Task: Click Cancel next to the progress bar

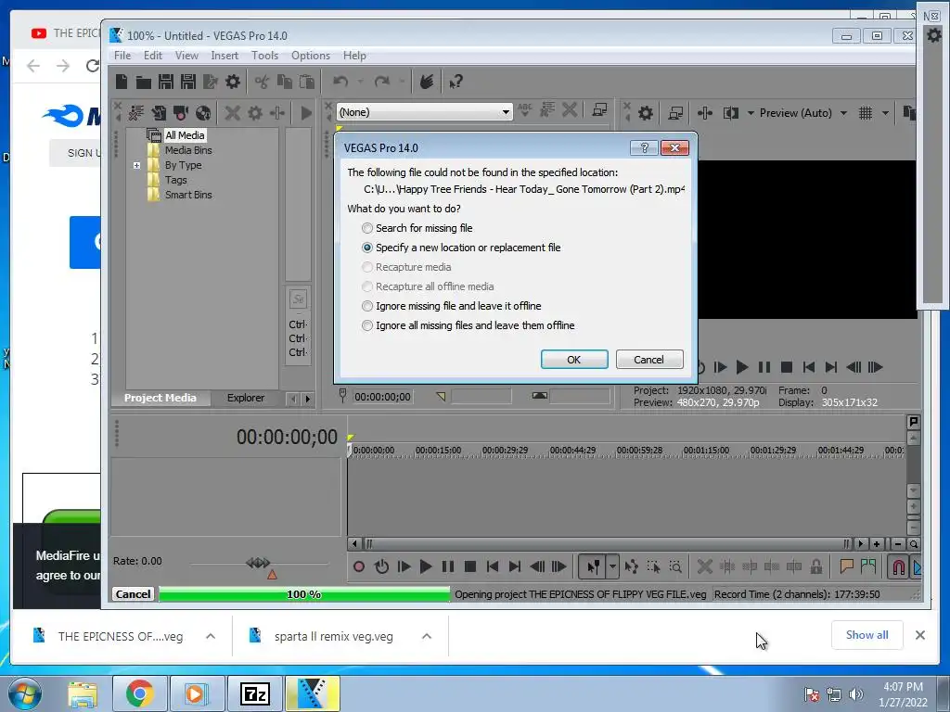Action: [x=134, y=594]
